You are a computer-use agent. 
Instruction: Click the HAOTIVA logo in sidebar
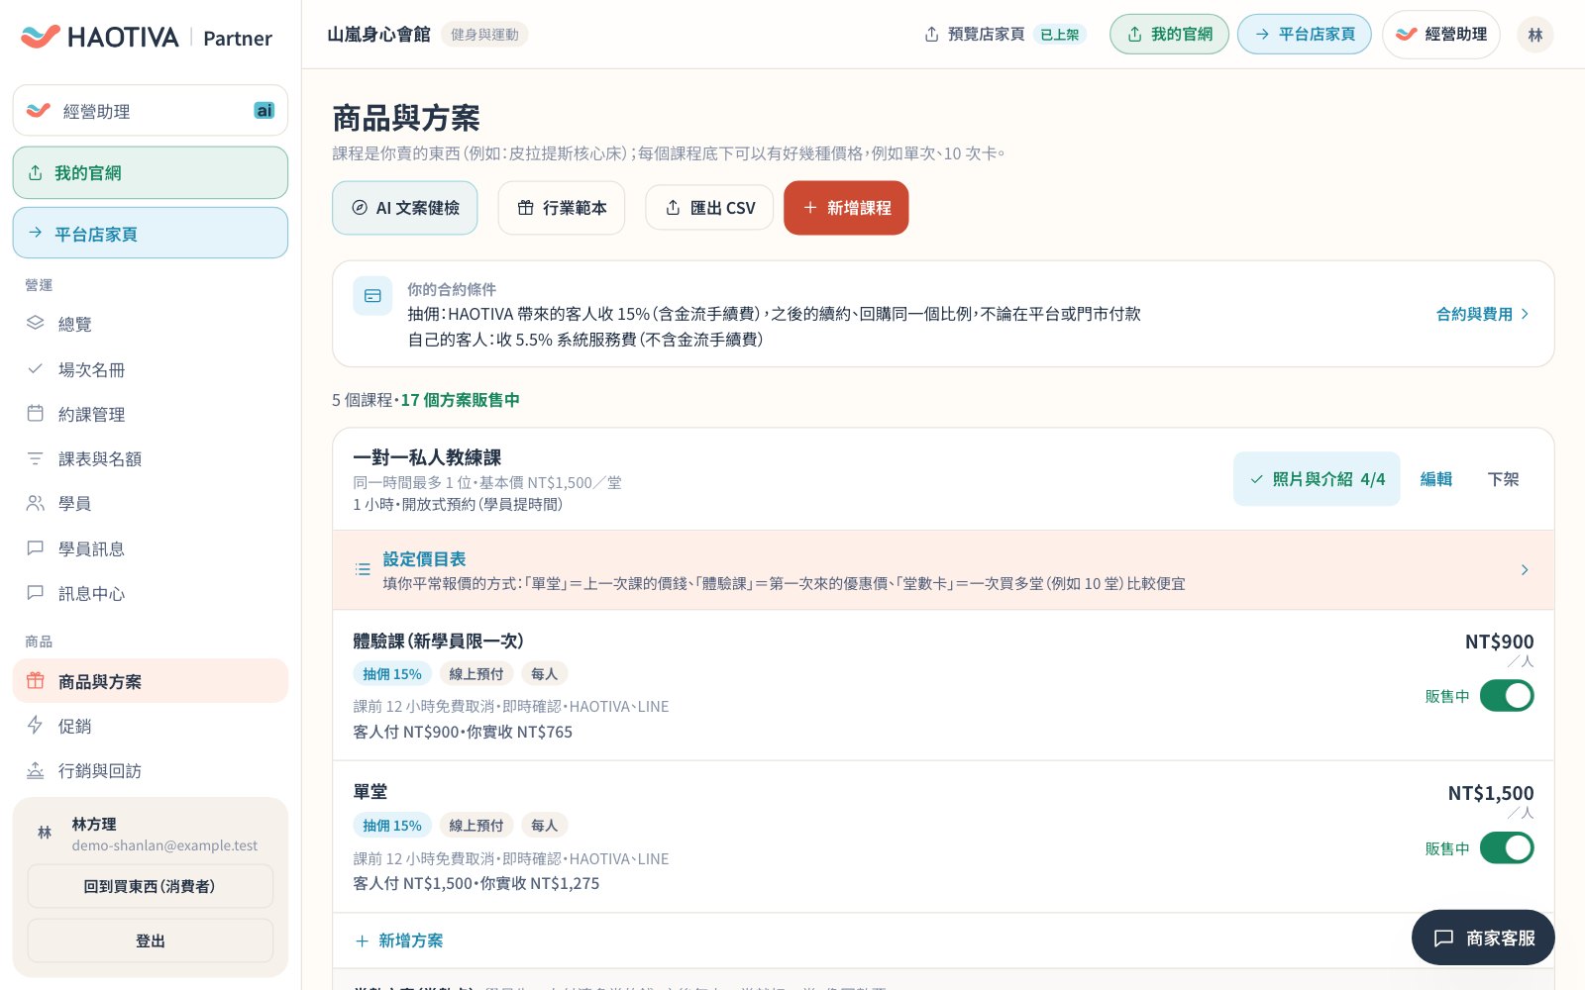99,37
